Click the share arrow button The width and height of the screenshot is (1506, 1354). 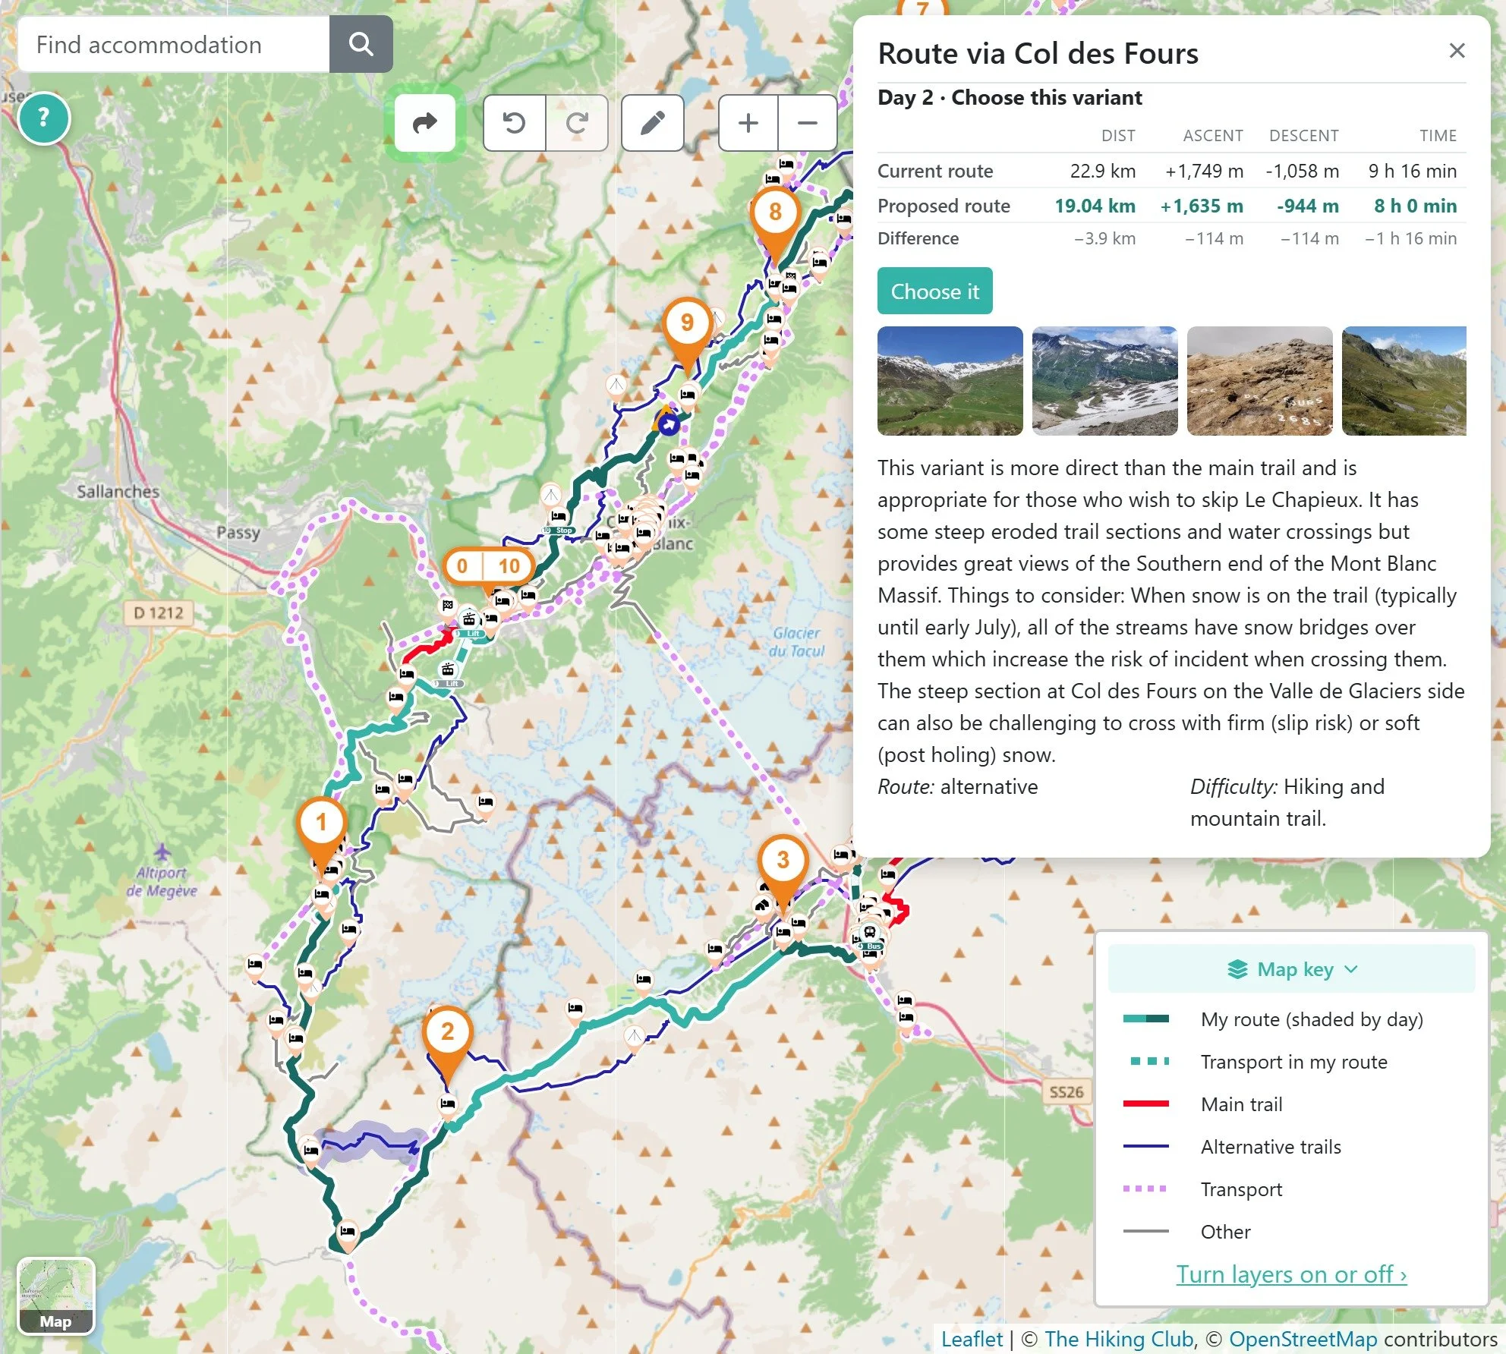pos(424,123)
